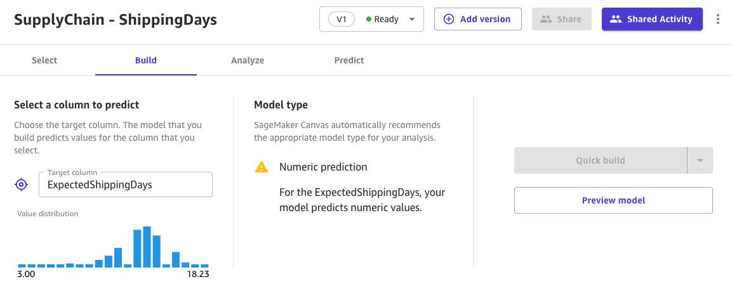Click the green Ready status dot
The height and width of the screenshot is (284, 732).
tap(369, 19)
